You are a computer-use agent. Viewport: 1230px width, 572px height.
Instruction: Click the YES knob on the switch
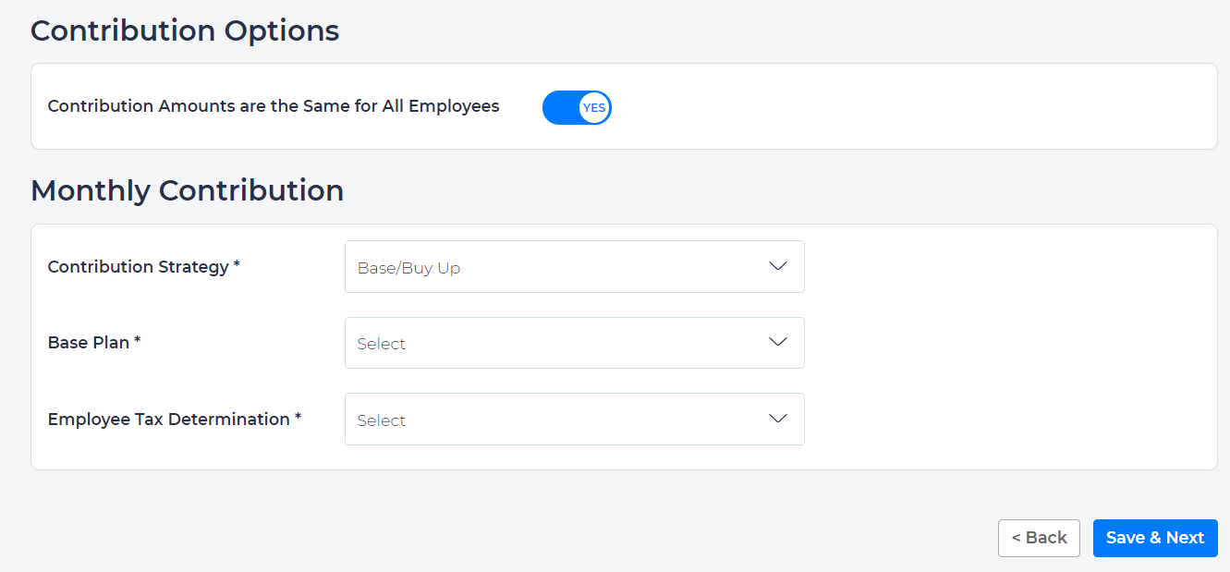(594, 108)
